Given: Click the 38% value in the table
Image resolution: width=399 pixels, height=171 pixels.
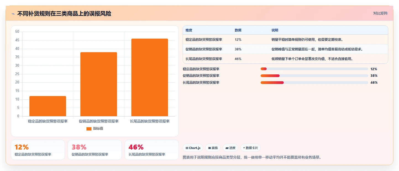Looking at the screenshot, I should tap(238, 49).
